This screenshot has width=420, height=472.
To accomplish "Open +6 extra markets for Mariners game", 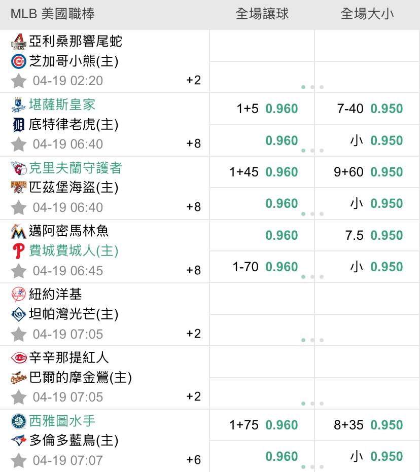I will [x=193, y=460].
